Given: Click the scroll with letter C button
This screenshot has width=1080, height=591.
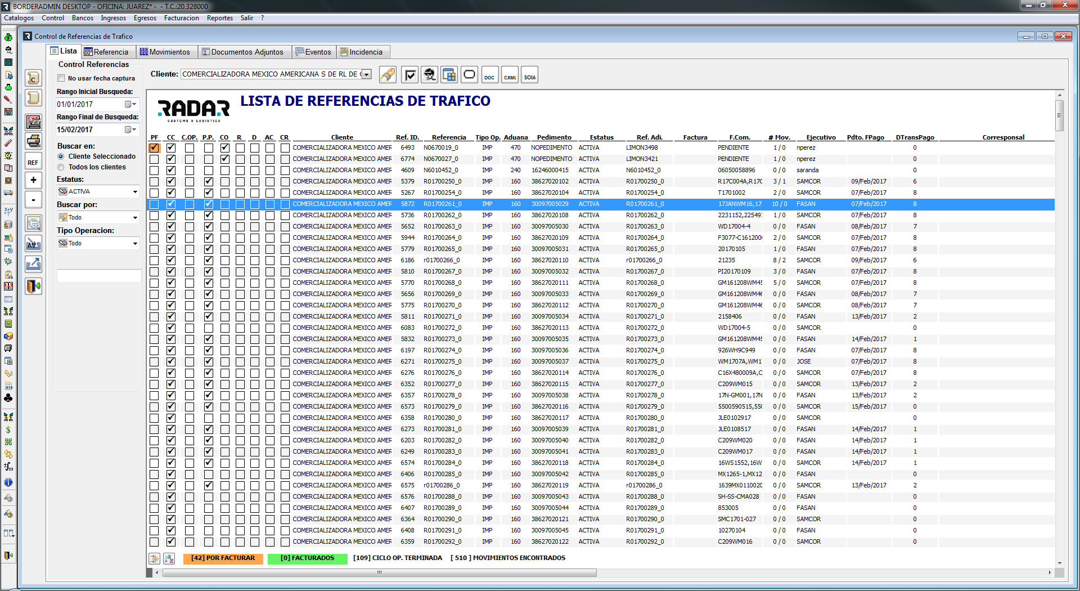Looking at the screenshot, I should (34, 78).
